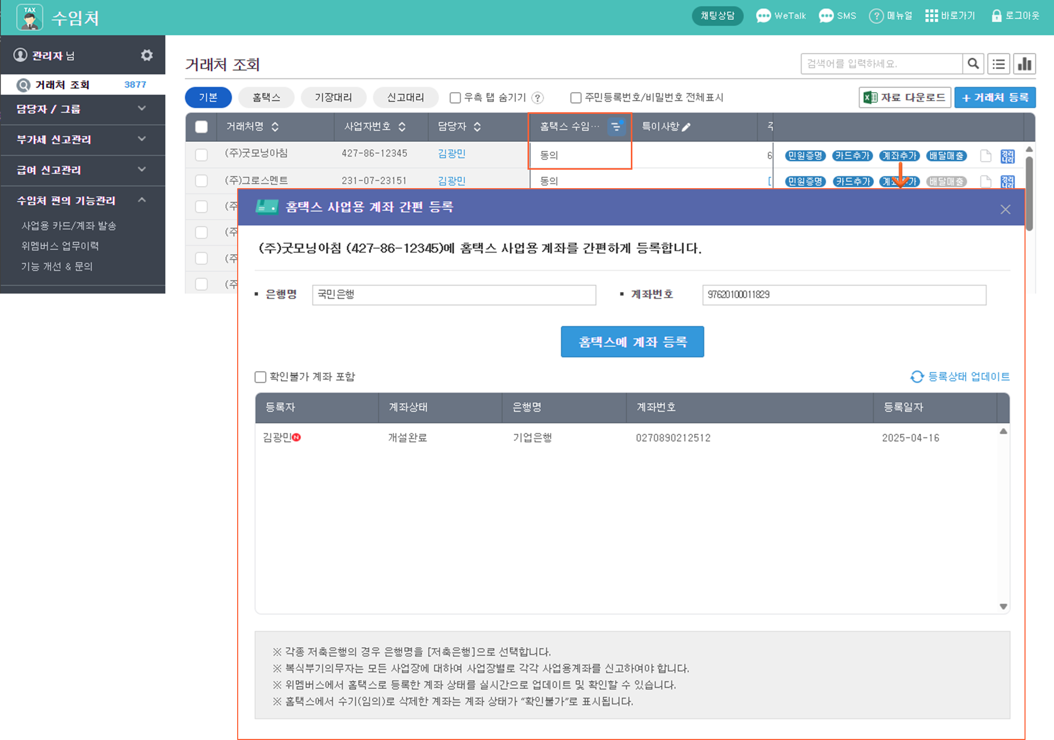
Task: Toggle 우측 탭 숨기기 checkbox
Action: [x=455, y=98]
